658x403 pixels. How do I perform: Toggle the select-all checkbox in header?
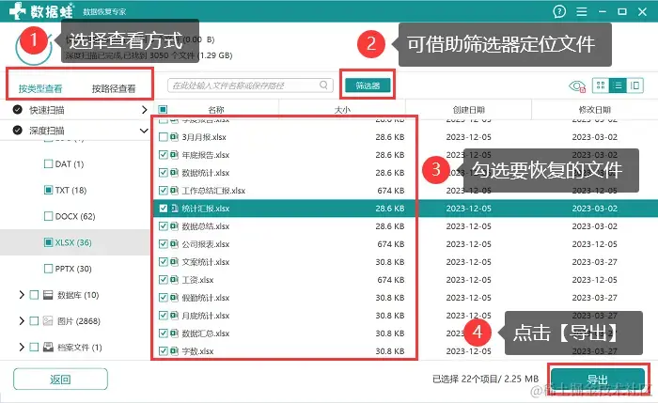pyautogui.click(x=163, y=110)
